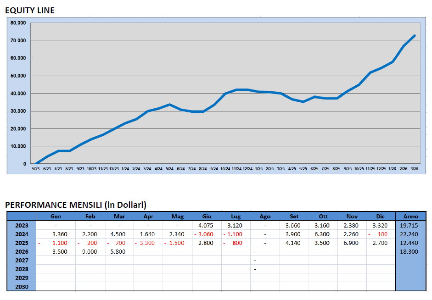The image size is (432, 300).
Task: Select the 2024 Dic cell showing -100
Action: coord(382,234)
